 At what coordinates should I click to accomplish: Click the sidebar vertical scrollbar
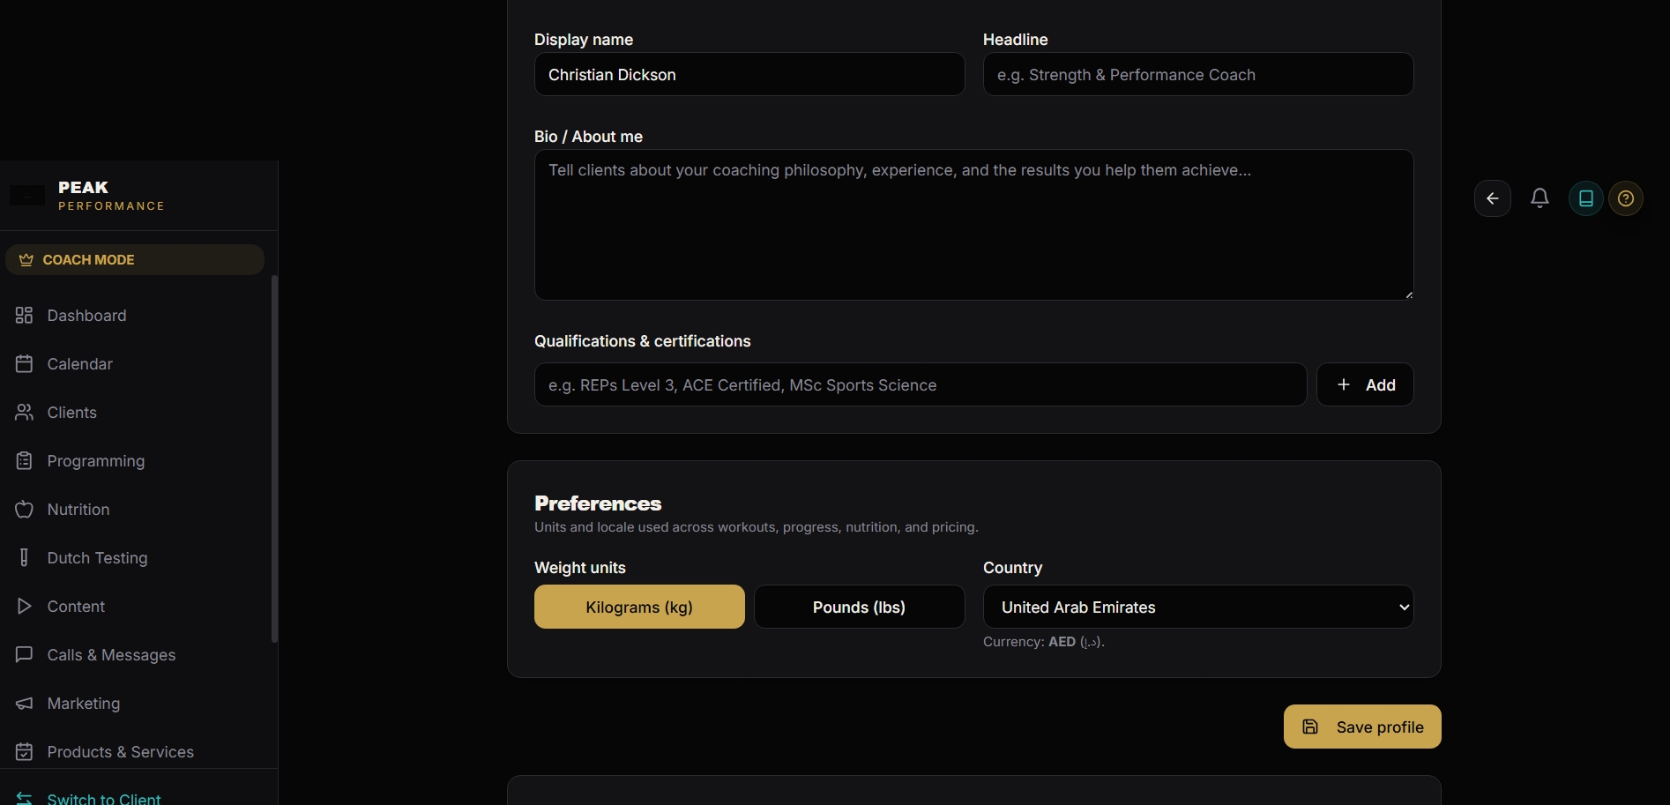274,458
